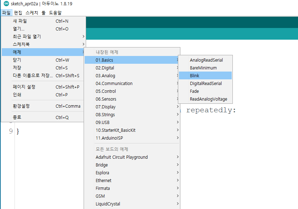Image resolution: width=298 pixels, height=209 pixels.
Task: Open the Blink example sketch
Action: (x=205, y=75)
